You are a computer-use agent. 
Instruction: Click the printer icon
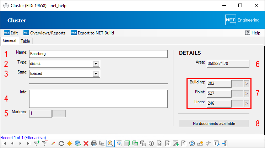click(94, 144)
